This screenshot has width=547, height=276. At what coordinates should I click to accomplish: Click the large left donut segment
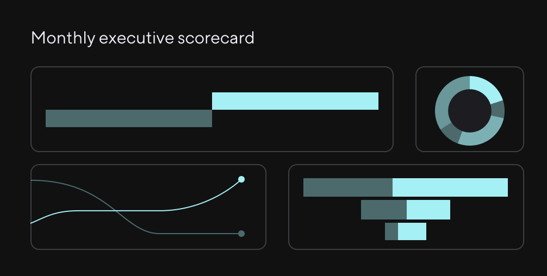coord(444,102)
